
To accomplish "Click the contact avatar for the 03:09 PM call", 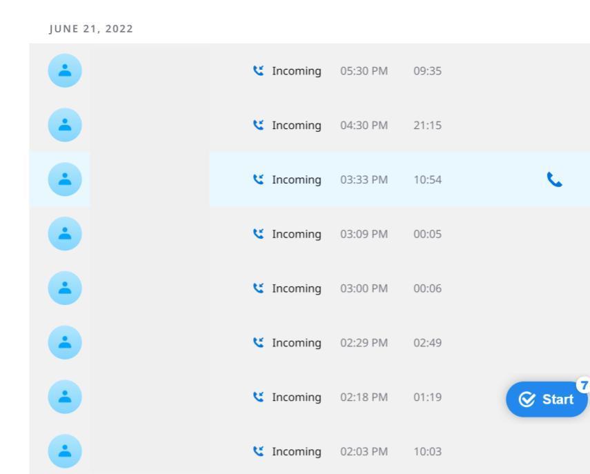I will (x=64, y=234).
